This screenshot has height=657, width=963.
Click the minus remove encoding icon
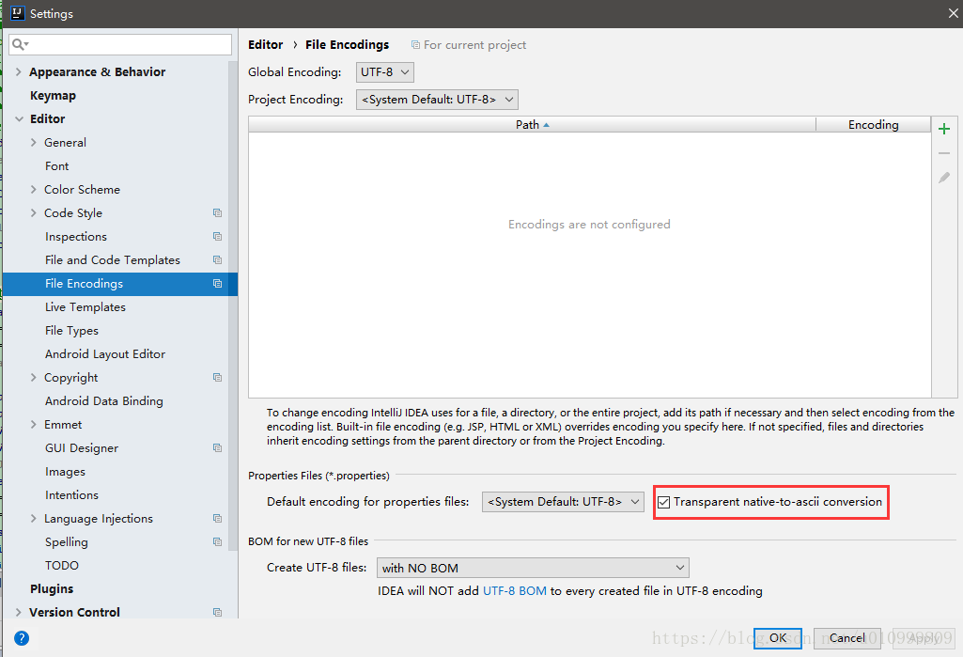click(944, 153)
